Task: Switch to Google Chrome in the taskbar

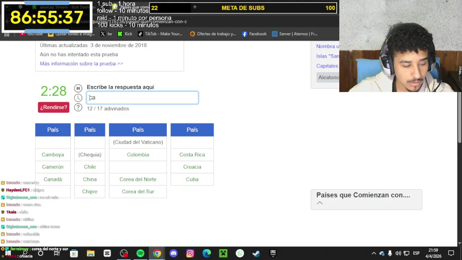Action: click(x=157, y=253)
